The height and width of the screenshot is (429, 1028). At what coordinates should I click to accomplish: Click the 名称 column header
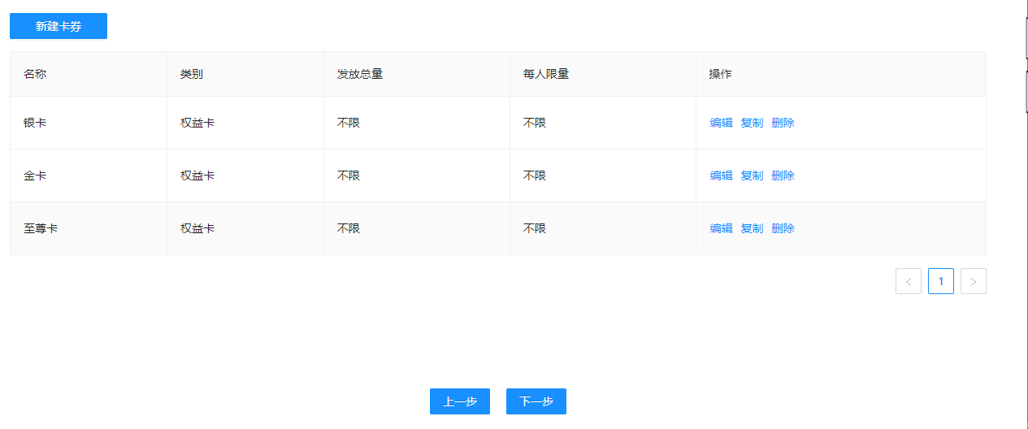[x=35, y=74]
